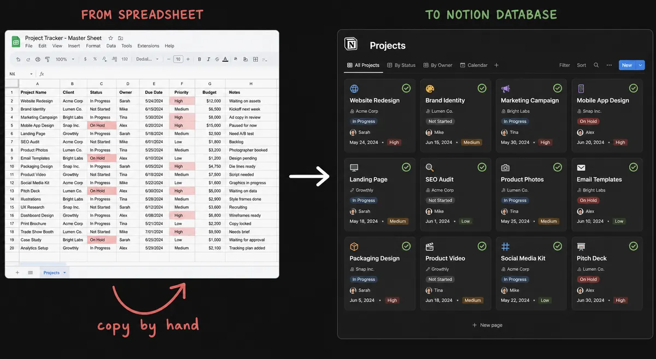The height and width of the screenshot is (359, 656).
Task: Select the paint format tool
Action: click(x=47, y=59)
